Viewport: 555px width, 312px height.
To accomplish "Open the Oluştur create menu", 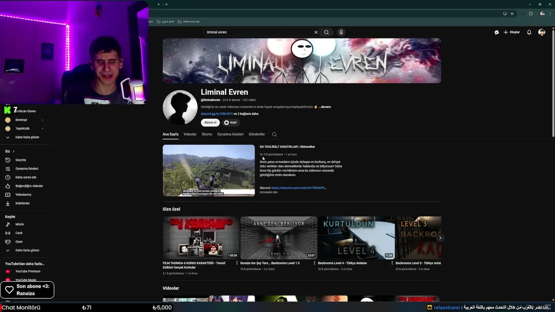I will [x=512, y=32].
